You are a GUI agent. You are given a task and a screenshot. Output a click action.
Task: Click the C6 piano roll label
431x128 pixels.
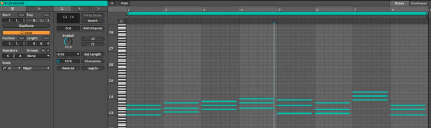(x=111, y=64)
